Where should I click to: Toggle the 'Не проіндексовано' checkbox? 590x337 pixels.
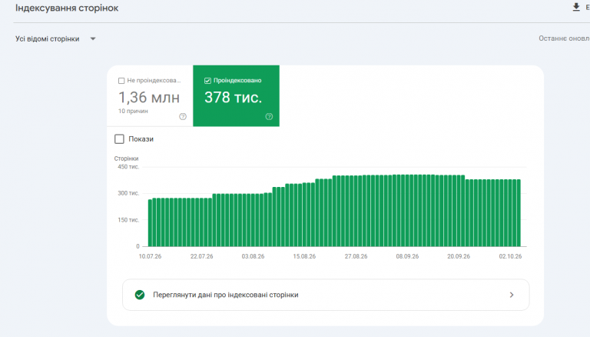121,81
